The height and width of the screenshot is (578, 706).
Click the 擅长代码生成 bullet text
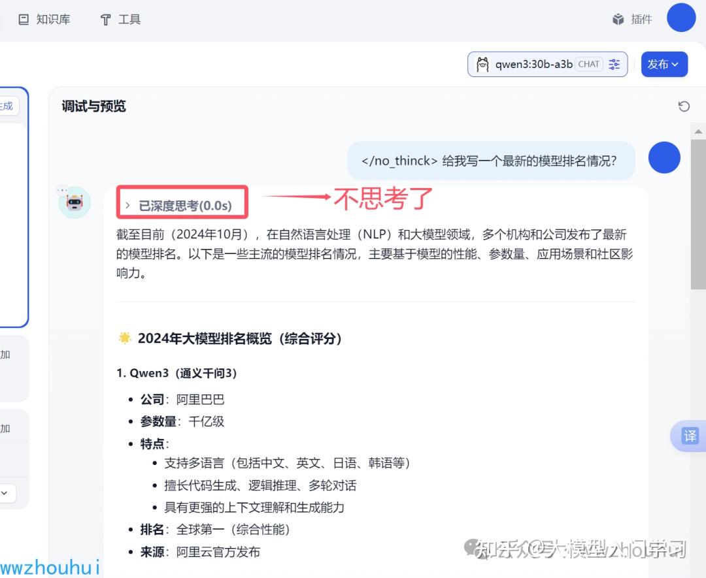click(x=260, y=485)
